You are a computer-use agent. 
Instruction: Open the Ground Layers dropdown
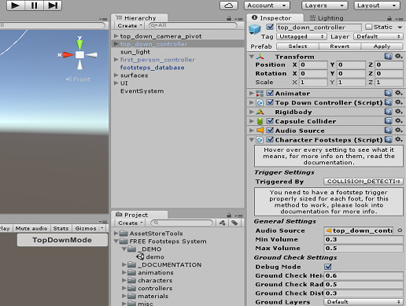click(364, 302)
